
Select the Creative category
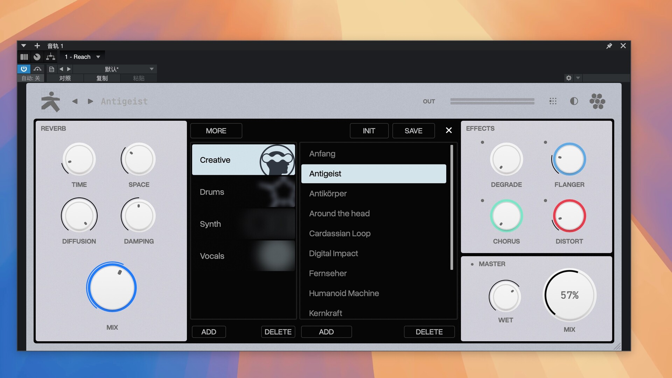(x=244, y=160)
